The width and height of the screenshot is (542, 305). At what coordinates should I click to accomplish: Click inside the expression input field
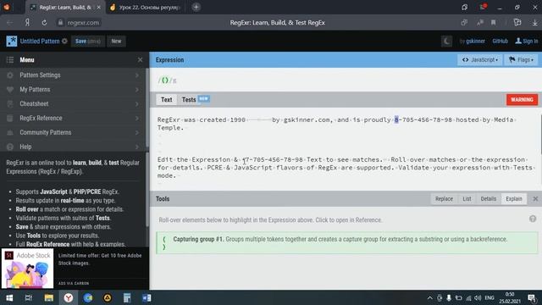tap(346, 80)
